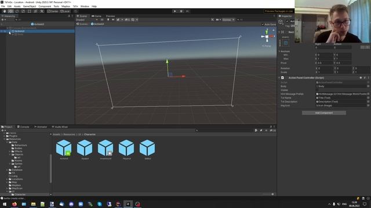Click Resources in the asset breadcrumb path

pos(69,135)
